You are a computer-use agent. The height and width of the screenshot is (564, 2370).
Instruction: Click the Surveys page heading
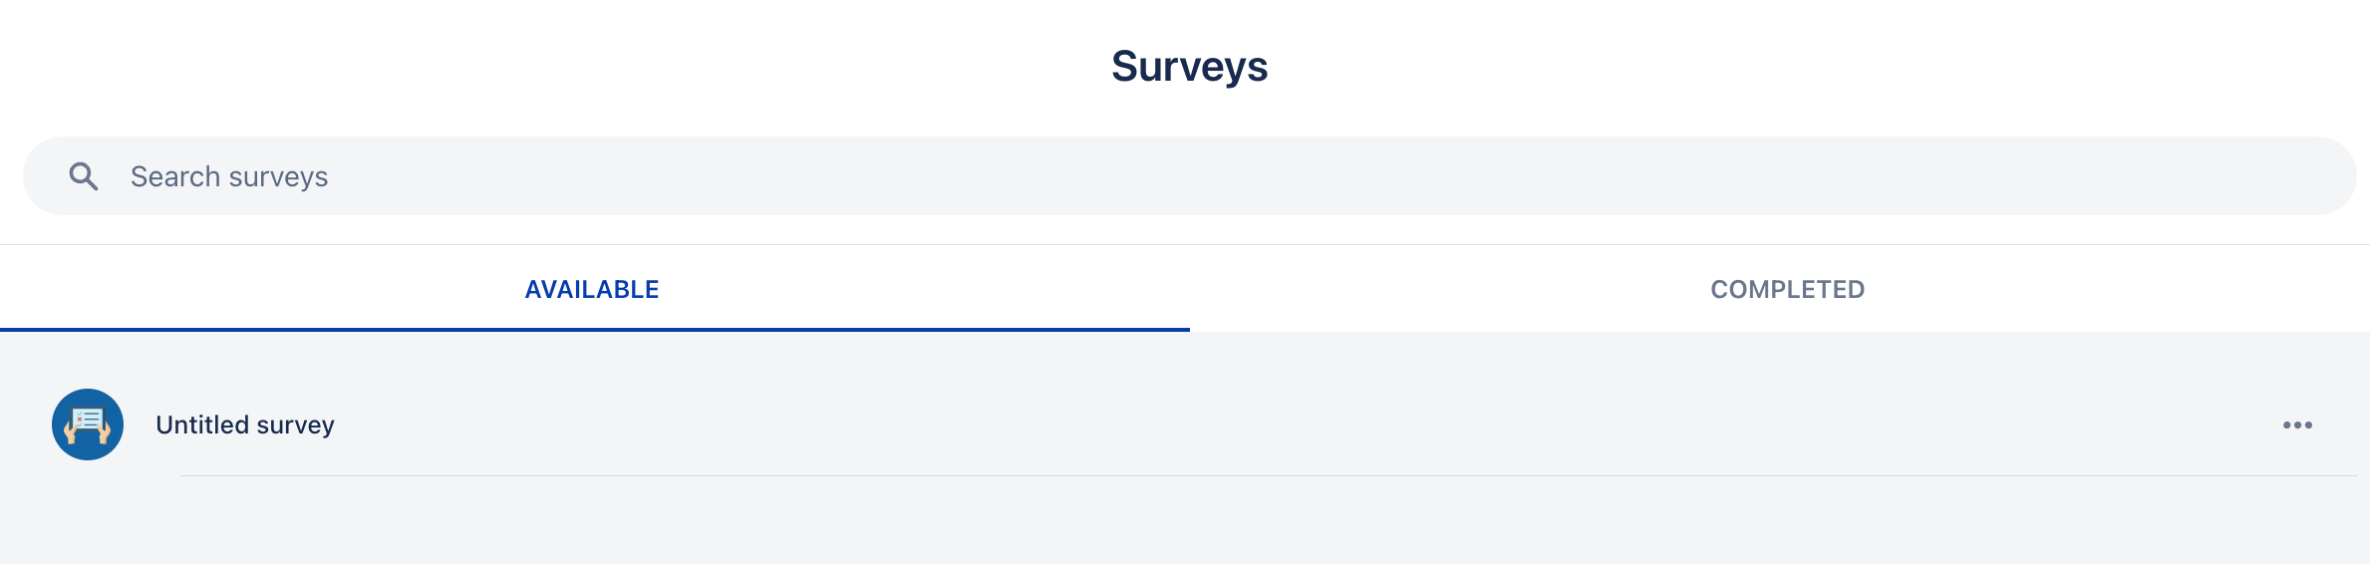[x=1189, y=67]
